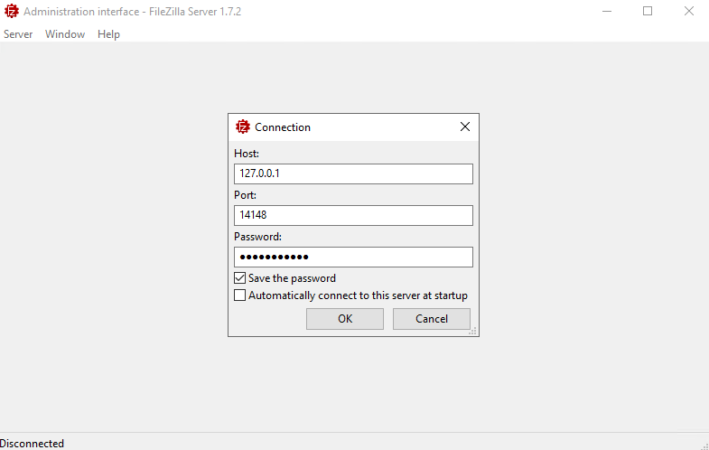The width and height of the screenshot is (709, 450).
Task: Click into the Host input field
Action: pyautogui.click(x=353, y=173)
